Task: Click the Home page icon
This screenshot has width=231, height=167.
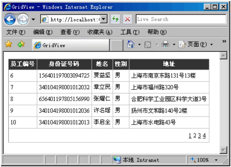Action: 131,44
